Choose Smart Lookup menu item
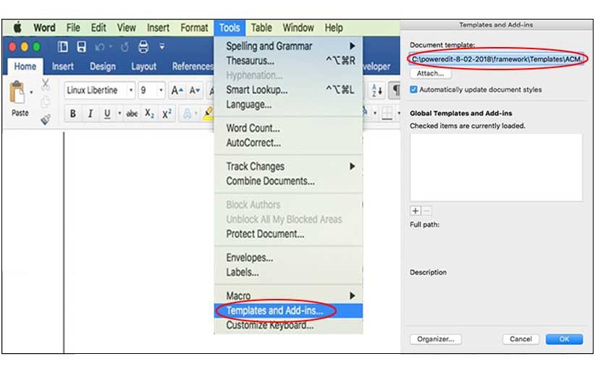The height and width of the screenshot is (372, 595). pos(288,90)
